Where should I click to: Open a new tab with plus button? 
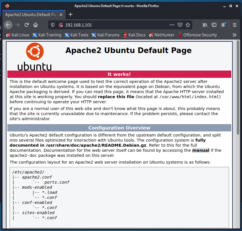point(71,15)
